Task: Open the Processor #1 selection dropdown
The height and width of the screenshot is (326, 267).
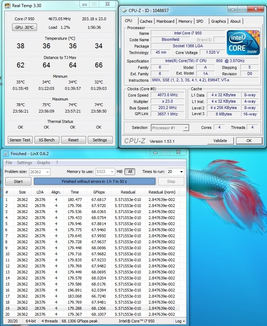Action: tap(186, 127)
